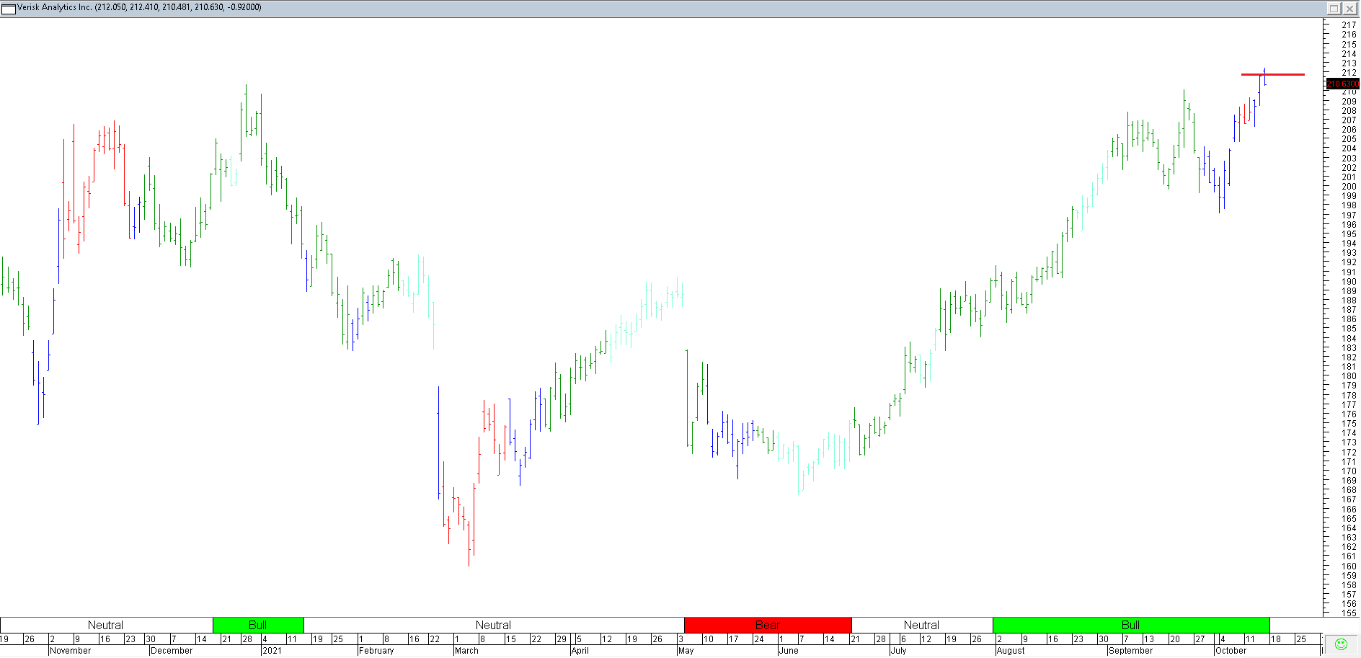Image resolution: width=1361 pixels, height=658 pixels.
Task: Click the 210.6300 current price label
Action: [x=1342, y=84]
